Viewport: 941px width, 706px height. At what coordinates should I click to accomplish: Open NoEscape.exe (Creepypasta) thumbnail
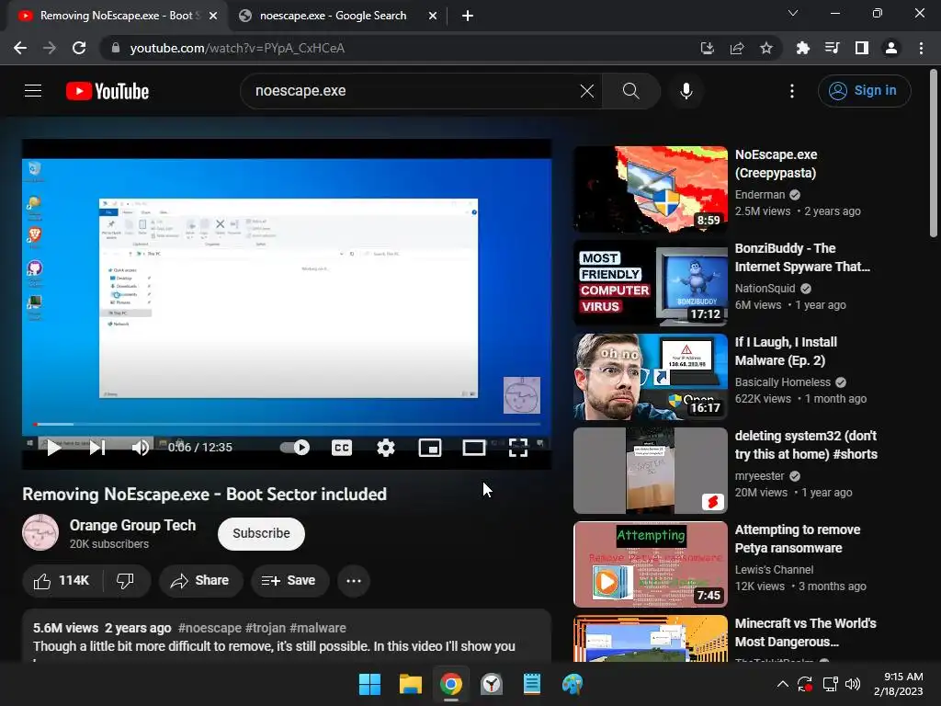click(x=651, y=189)
